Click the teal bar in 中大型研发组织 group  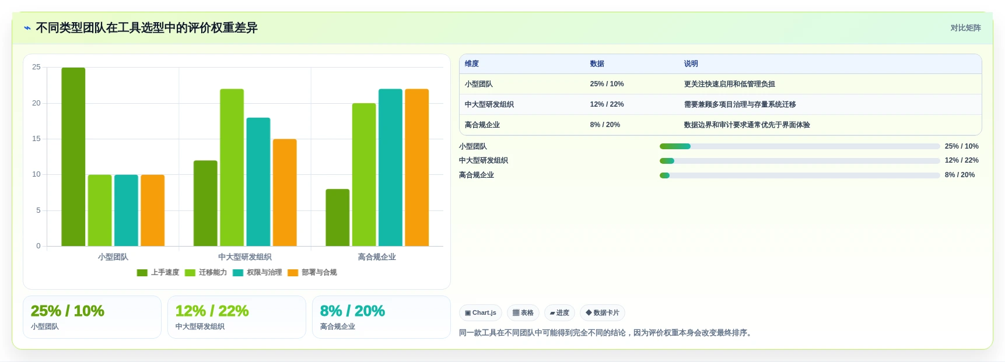coord(258,182)
